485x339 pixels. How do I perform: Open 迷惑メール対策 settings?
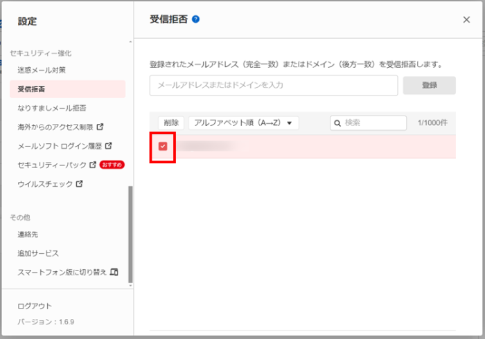(42, 70)
